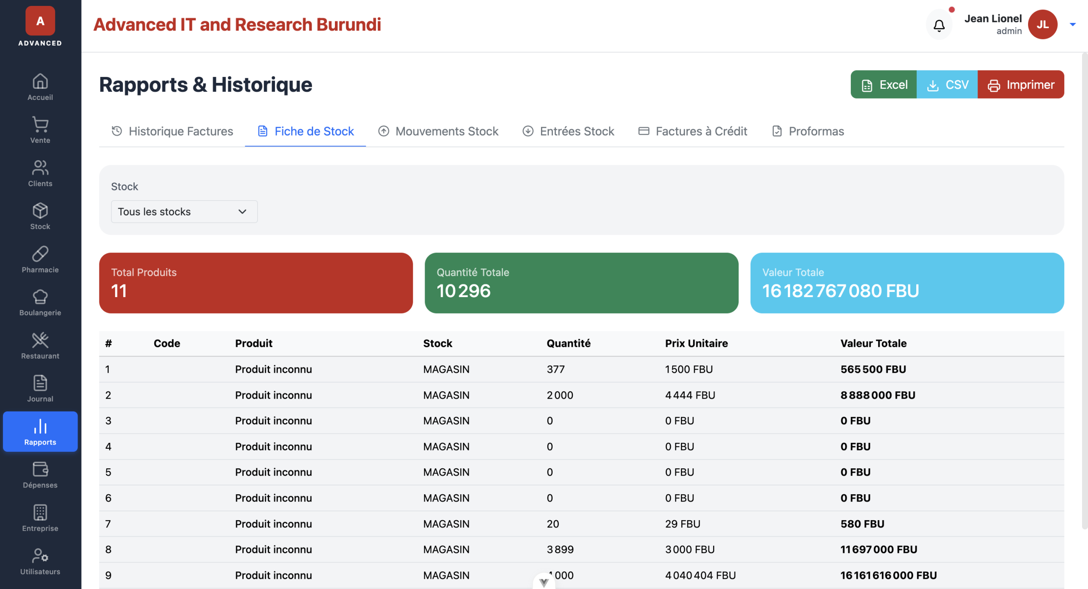1088x589 pixels.
Task: Switch to Historique Factures tab
Action: pyautogui.click(x=172, y=131)
